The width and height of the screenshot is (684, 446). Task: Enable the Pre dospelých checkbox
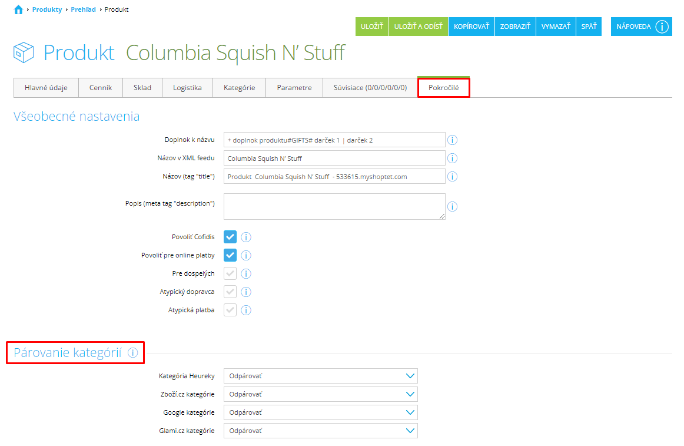(x=230, y=274)
